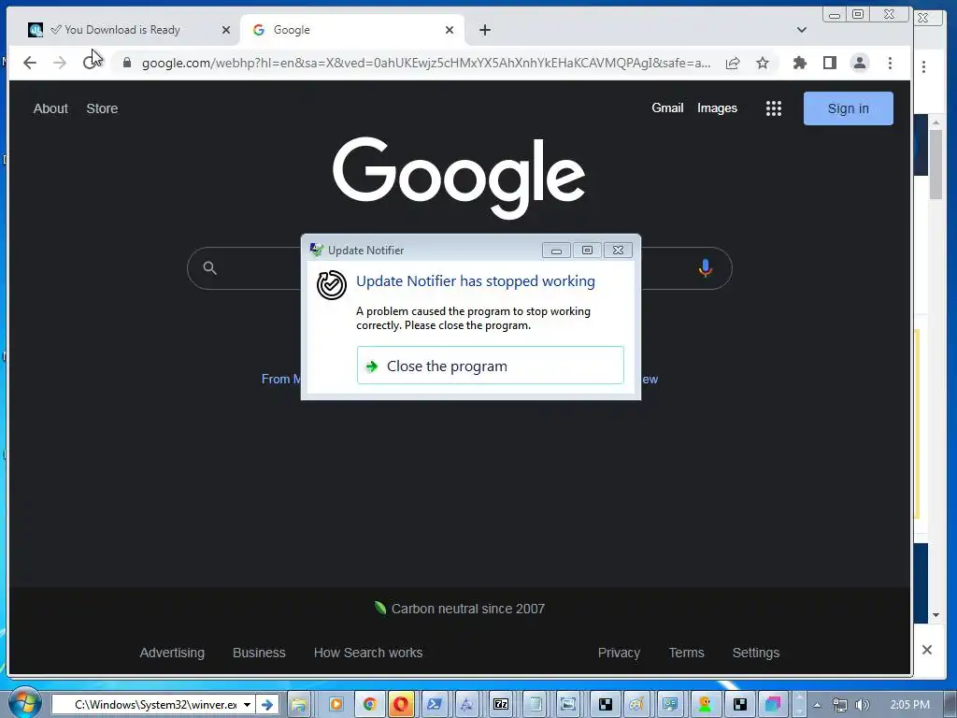Click the search magnifier icon in search box

coord(209,267)
